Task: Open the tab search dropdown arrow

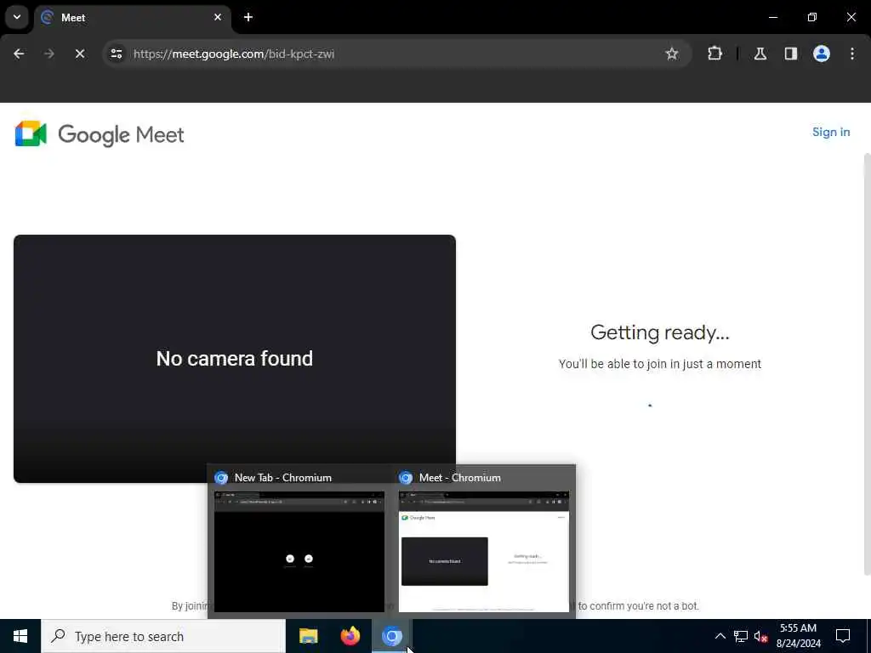Action: tap(17, 17)
